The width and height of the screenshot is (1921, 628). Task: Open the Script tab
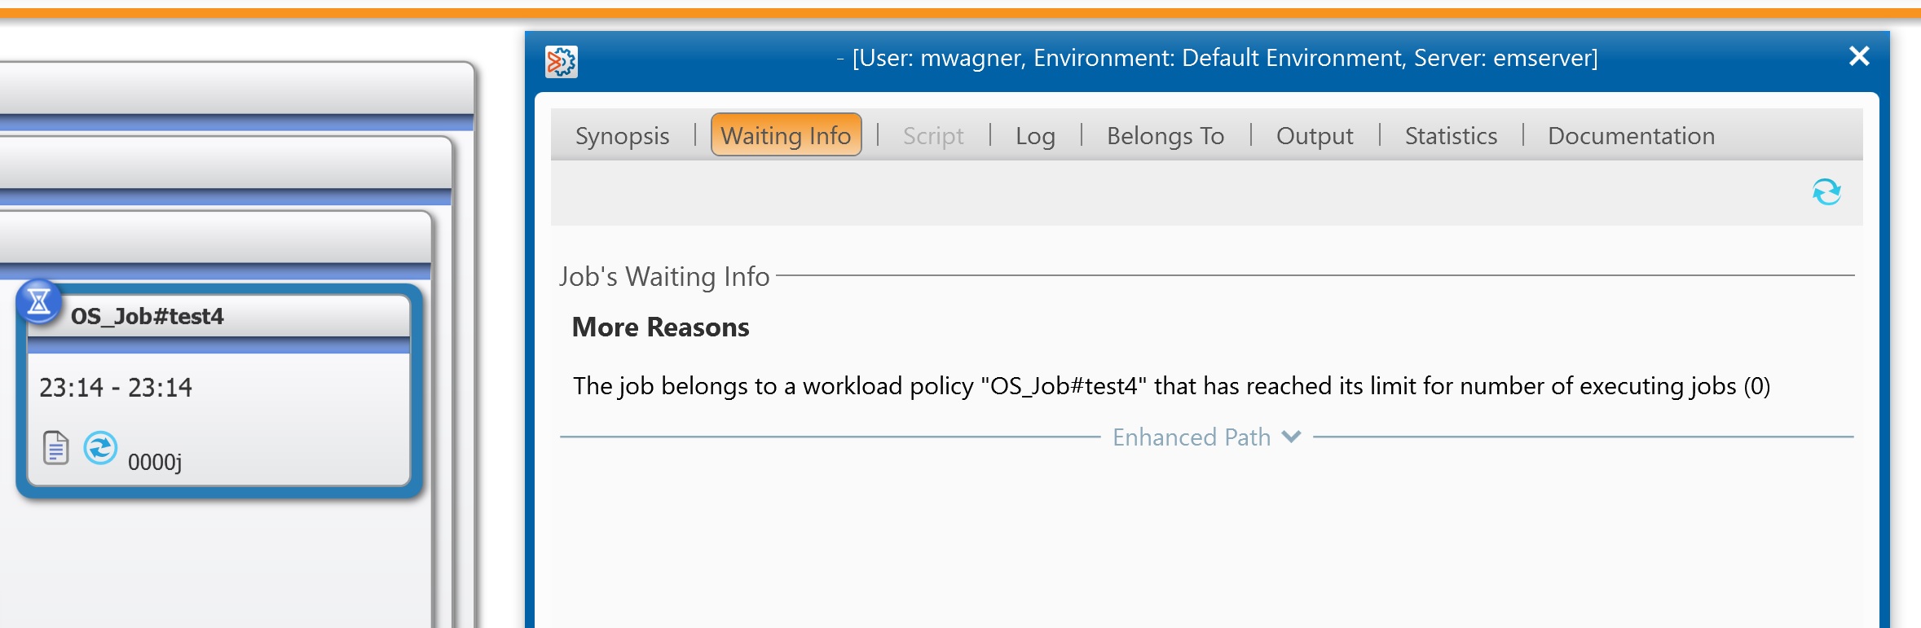[x=933, y=136]
